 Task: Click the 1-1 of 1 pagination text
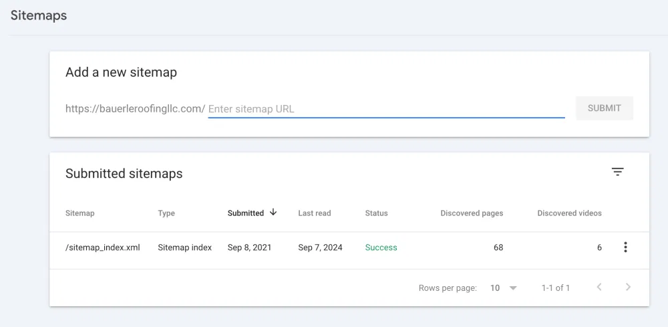[556, 288]
